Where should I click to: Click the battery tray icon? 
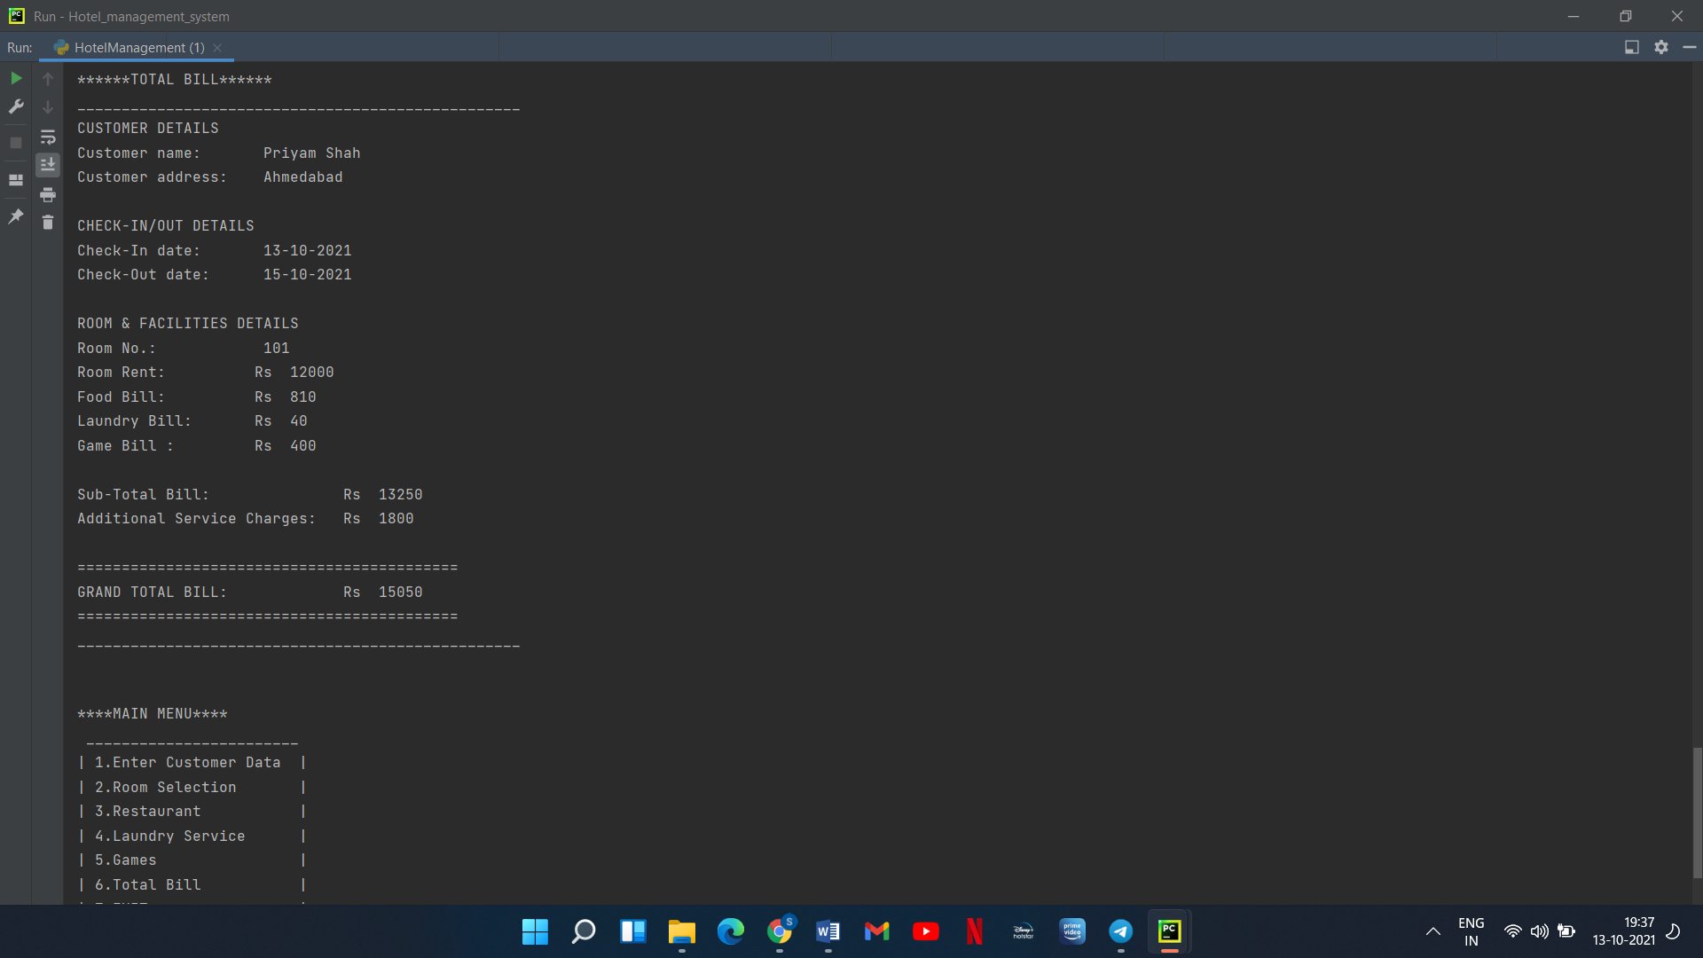tap(1566, 931)
